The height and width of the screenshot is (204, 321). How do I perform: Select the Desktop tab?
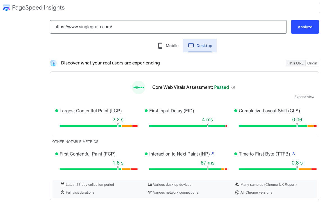(x=200, y=46)
